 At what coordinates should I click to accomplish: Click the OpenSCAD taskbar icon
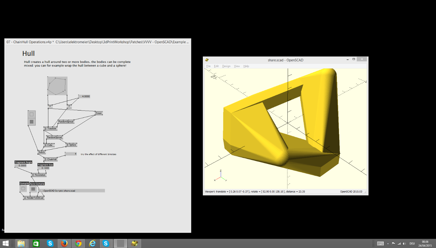pyautogui.click(x=135, y=243)
